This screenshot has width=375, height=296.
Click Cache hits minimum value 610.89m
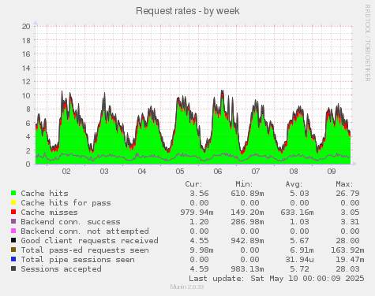(x=247, y=194)
